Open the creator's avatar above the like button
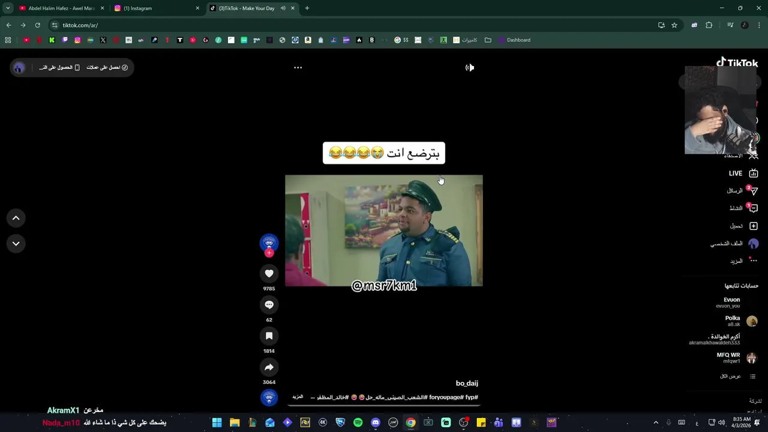The height and width of the screenshot is (432, 768). click(x=269, y=242)
